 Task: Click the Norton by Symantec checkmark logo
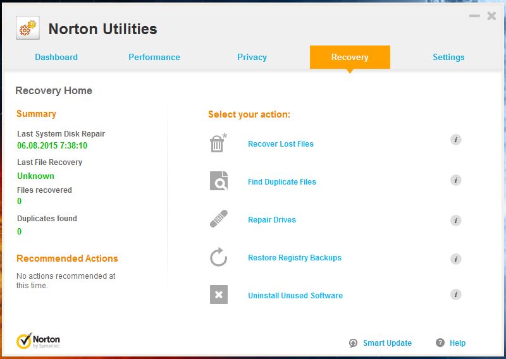[38, 341]
